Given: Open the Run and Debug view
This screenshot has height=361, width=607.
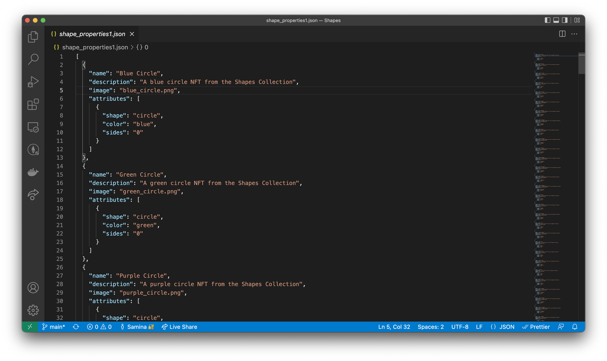Looking at the screenshot, I should 33,82.
